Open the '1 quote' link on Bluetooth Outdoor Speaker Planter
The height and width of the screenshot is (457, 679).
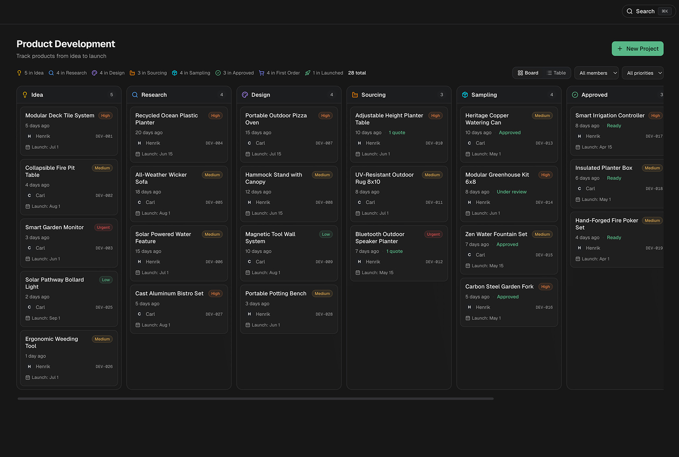(394, 251)
